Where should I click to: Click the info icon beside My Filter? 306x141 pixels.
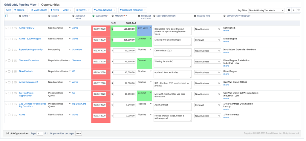[x=294, y=10]
